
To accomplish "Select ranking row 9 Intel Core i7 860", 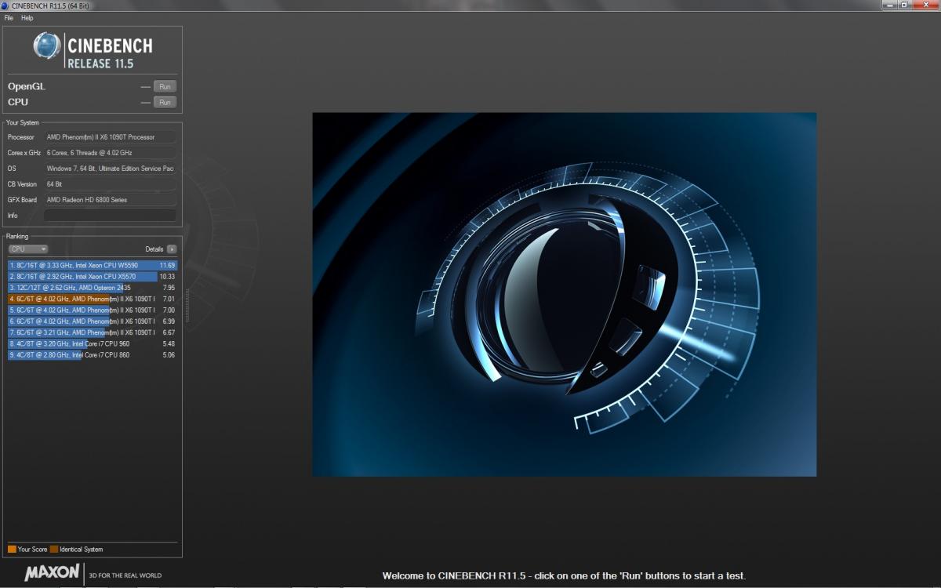I will tap(93, 355).
